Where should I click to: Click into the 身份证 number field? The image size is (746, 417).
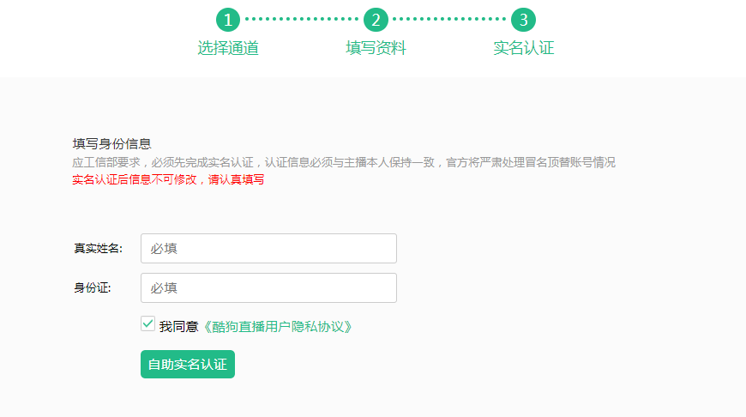click(x=268, y=288)
